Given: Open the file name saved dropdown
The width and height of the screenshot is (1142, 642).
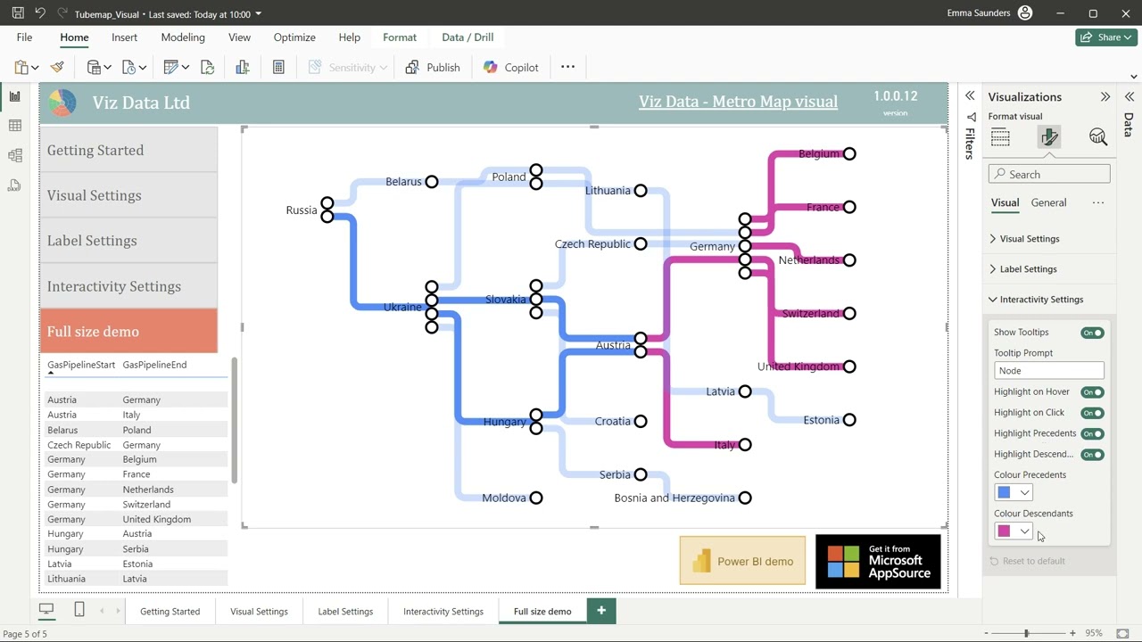Looking at the screenshot, I should point(259,14).
